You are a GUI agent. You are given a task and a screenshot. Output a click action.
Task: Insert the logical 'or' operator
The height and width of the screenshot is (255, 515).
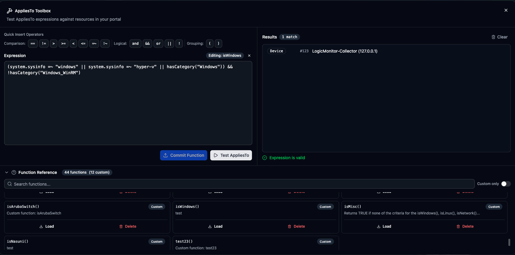158,44
